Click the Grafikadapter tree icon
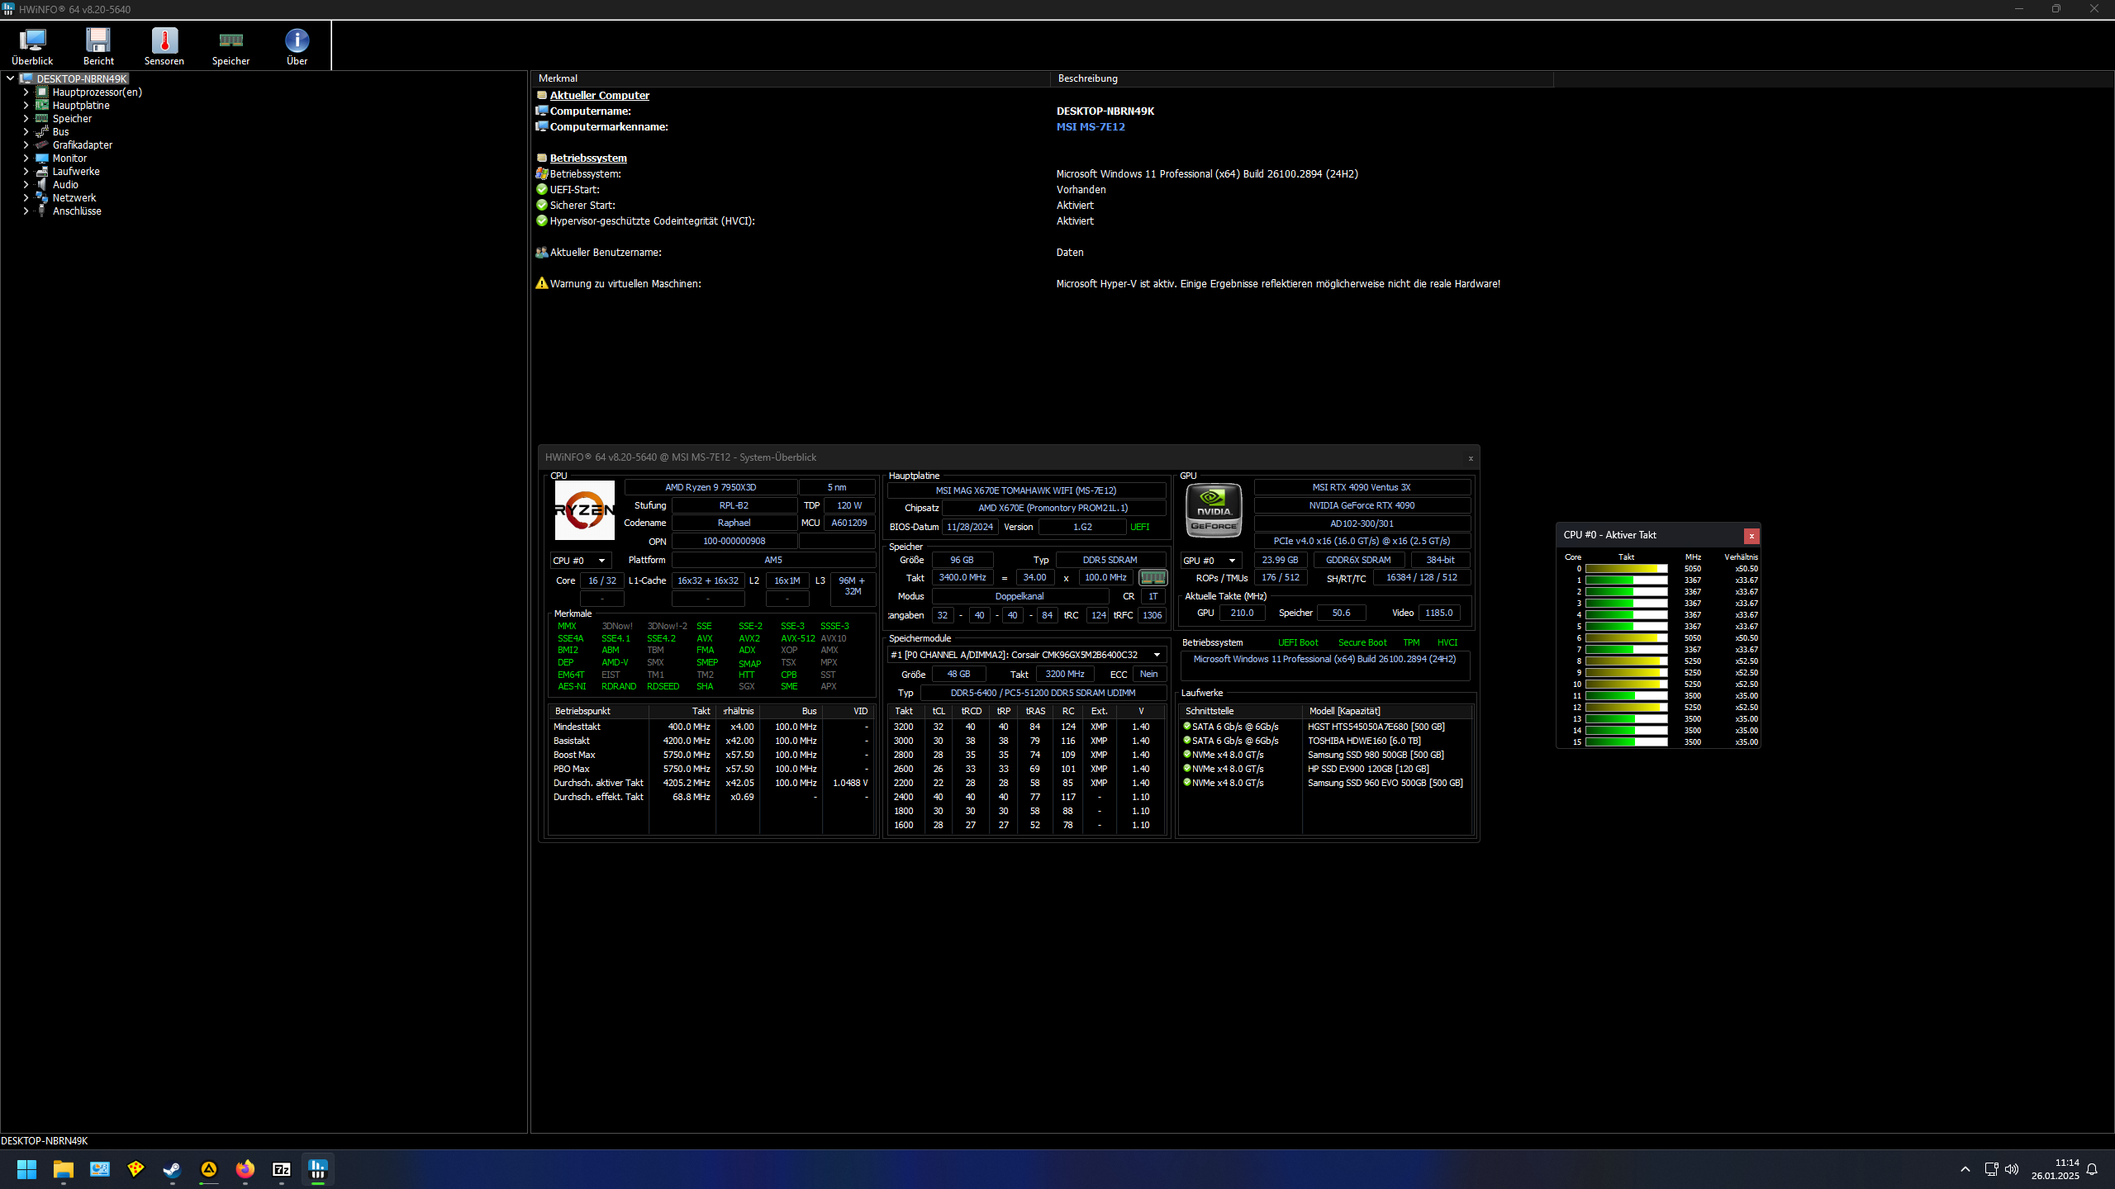The width and height of the screenshot is (2115, 1189). coord(42,145)
